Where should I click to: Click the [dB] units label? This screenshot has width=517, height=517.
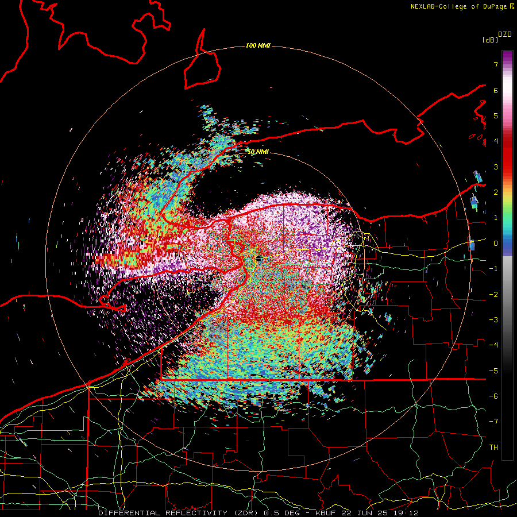point(491,40)
